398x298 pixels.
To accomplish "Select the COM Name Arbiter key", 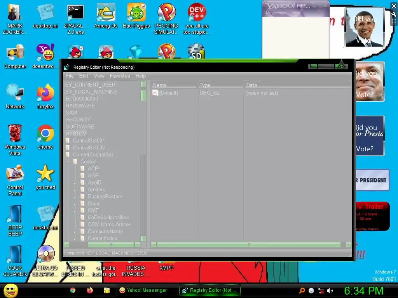I will pos(109,225).
